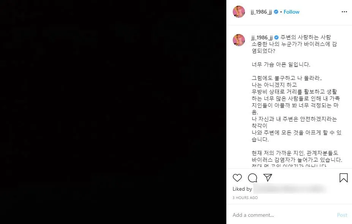Save the post with the bookmark icon

coord(344,178)
